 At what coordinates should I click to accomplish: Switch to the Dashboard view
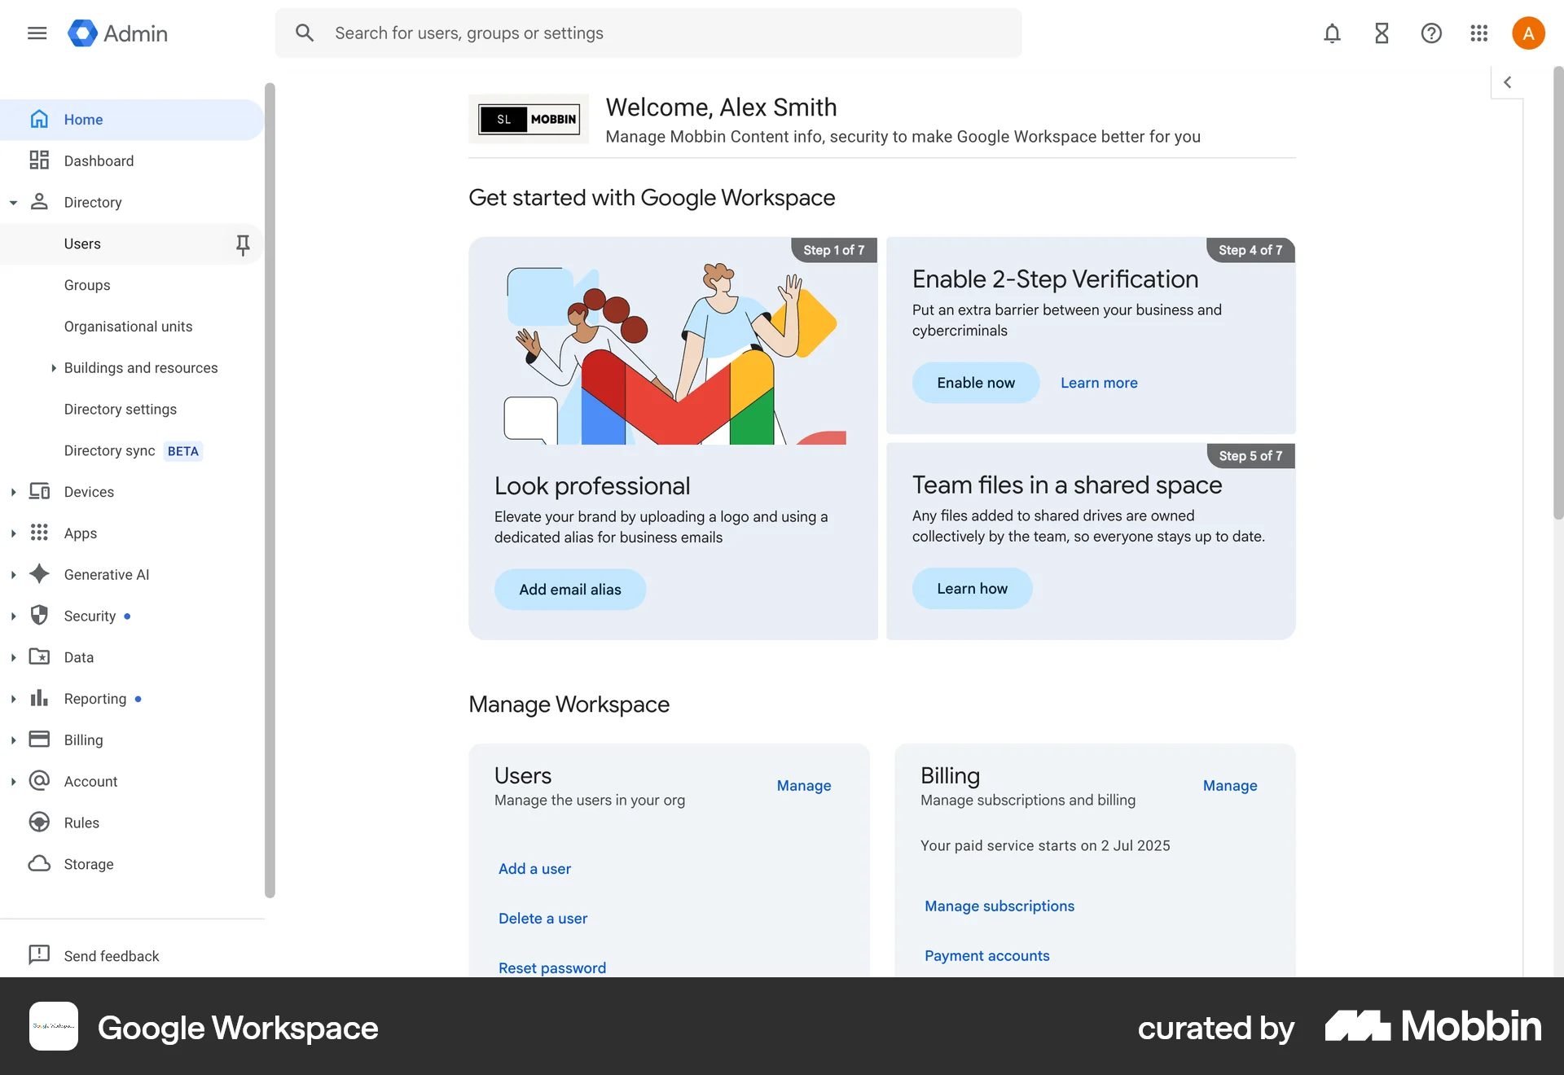pos(99,160)
